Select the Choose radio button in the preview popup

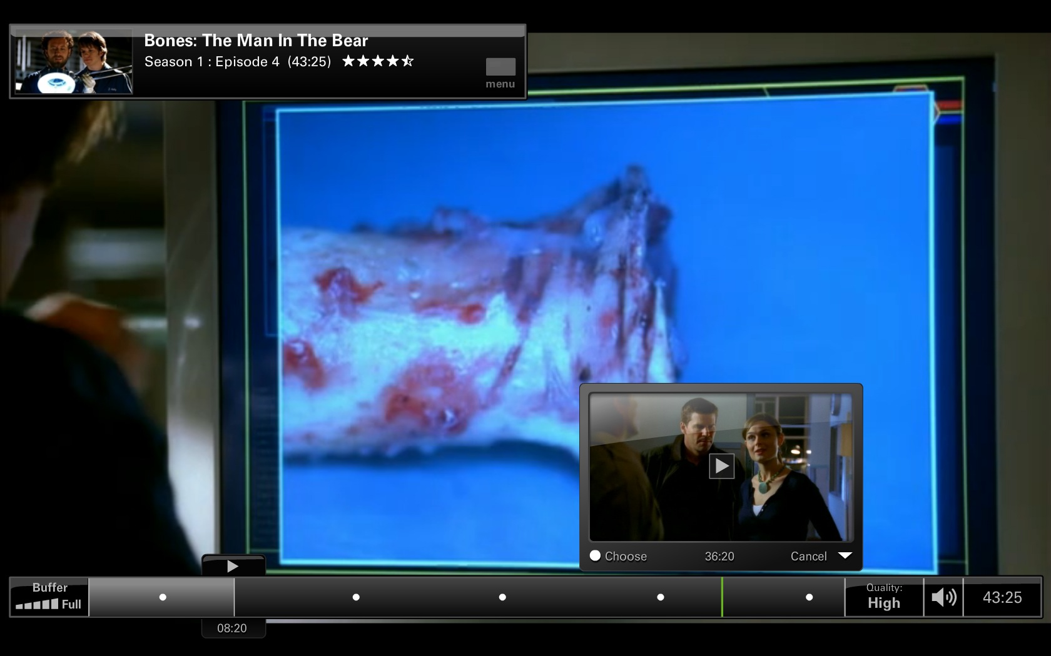595,555
